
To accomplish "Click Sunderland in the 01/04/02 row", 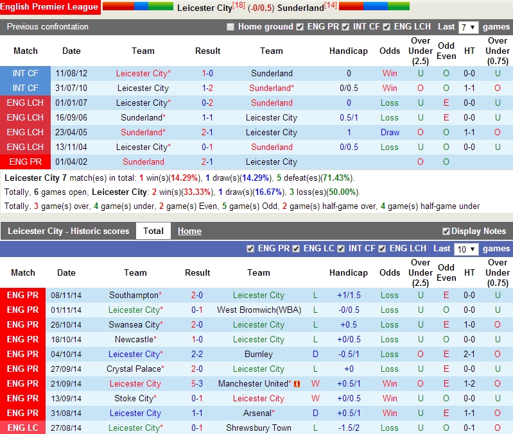I will pyautogui.click(x=143, y=162).
